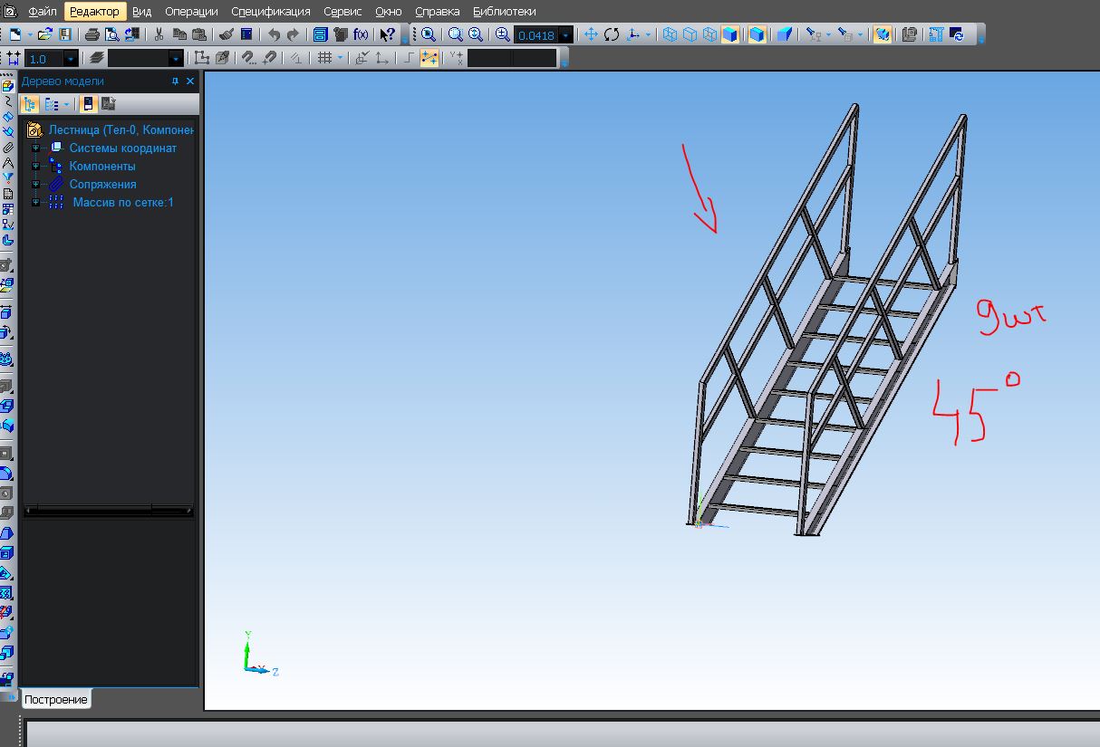Viewport: 1100px width, 747px height.
Task: Open Сервис menu
Action: click(x=343, y=12)
